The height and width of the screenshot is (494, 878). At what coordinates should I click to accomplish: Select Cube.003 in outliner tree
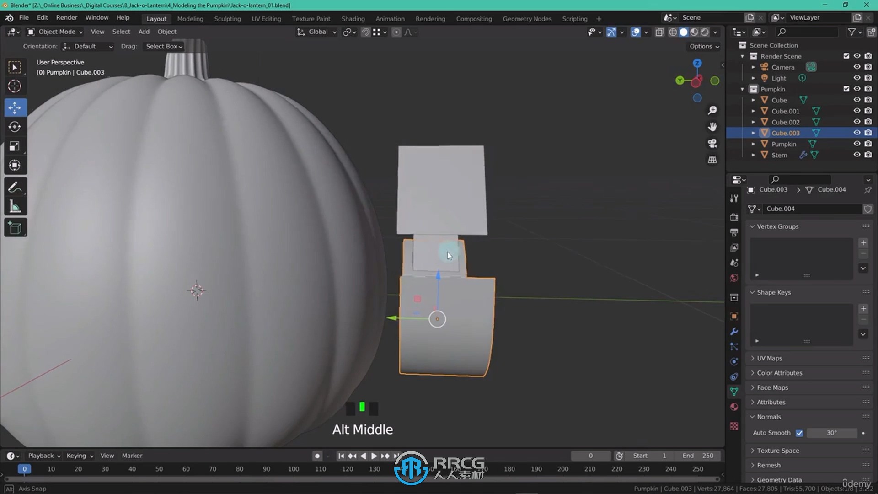coord(786,133)
